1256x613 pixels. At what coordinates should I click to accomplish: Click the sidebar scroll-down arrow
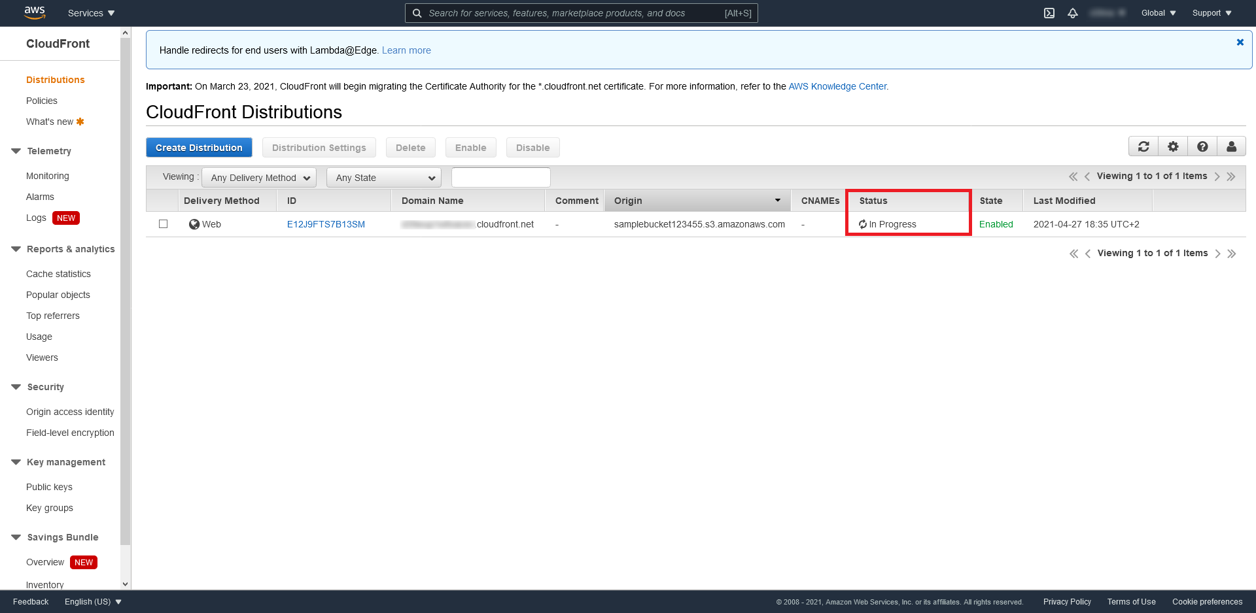(125, 584)
